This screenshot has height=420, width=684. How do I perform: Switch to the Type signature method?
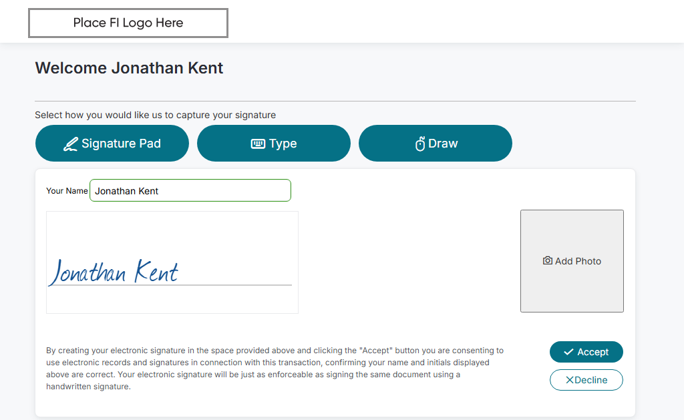coord(274,144)
